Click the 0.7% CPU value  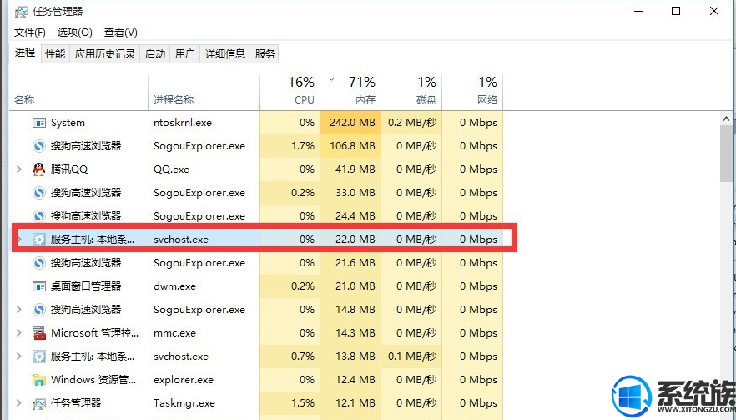303,356
